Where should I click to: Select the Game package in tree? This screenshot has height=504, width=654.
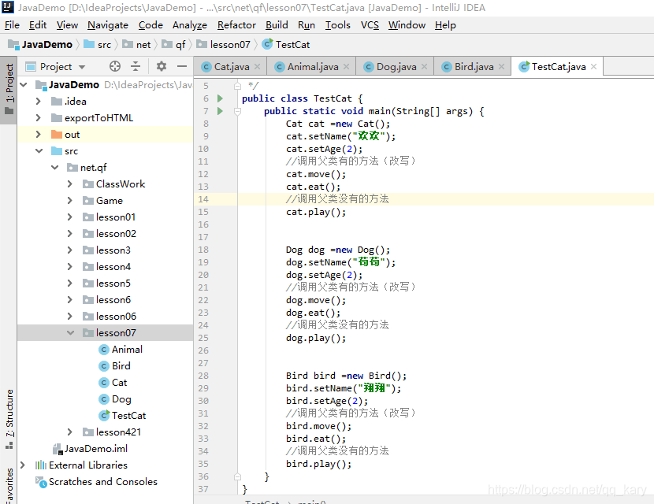click(x=110, y=201)
